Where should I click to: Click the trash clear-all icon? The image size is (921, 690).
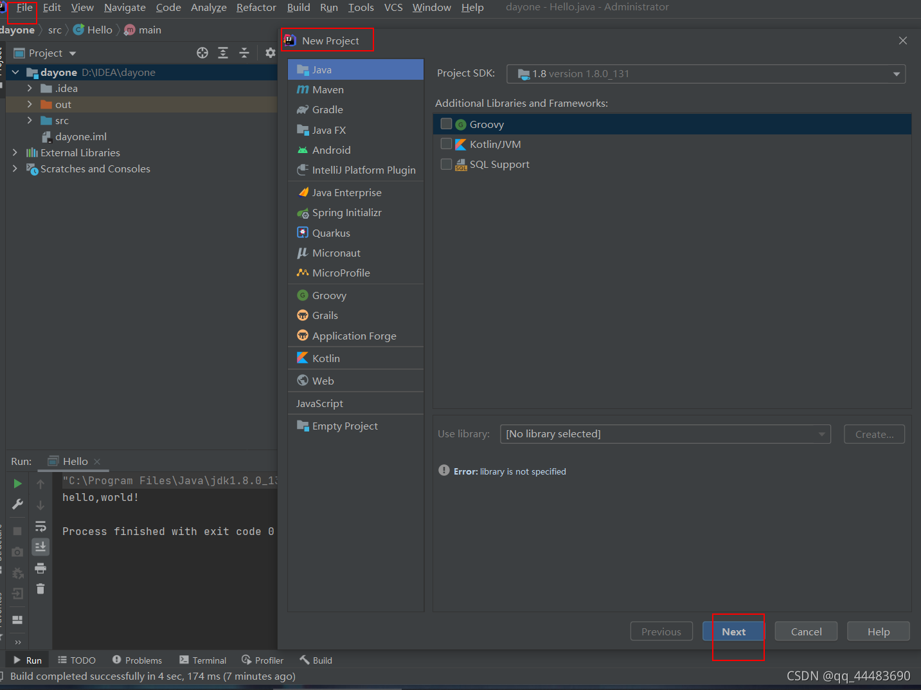[x=40, y=589]
